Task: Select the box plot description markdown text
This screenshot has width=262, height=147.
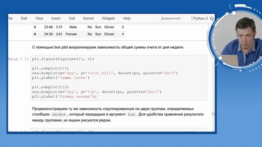Action: 108,47
